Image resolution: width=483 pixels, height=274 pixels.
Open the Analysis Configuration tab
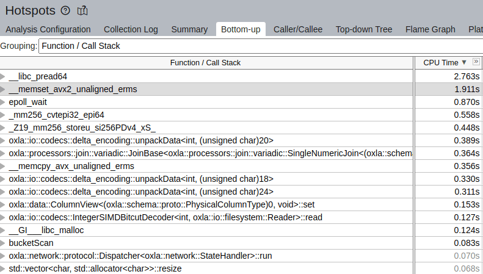tap(48, 29)
